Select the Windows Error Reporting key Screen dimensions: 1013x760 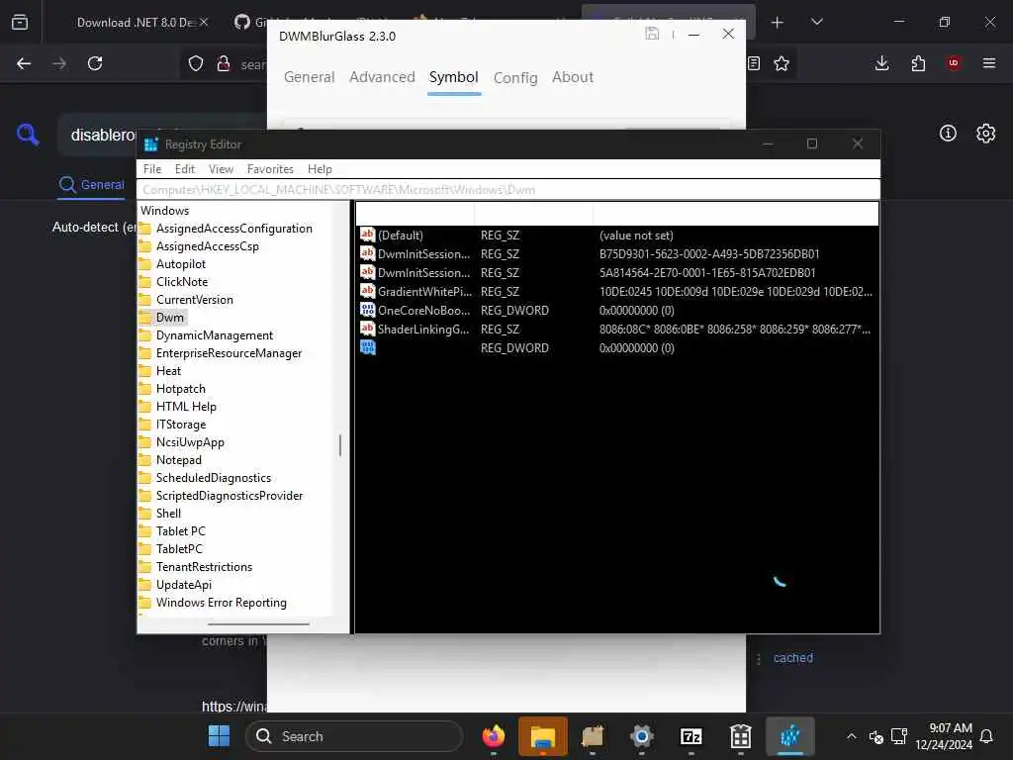point(221,603)
